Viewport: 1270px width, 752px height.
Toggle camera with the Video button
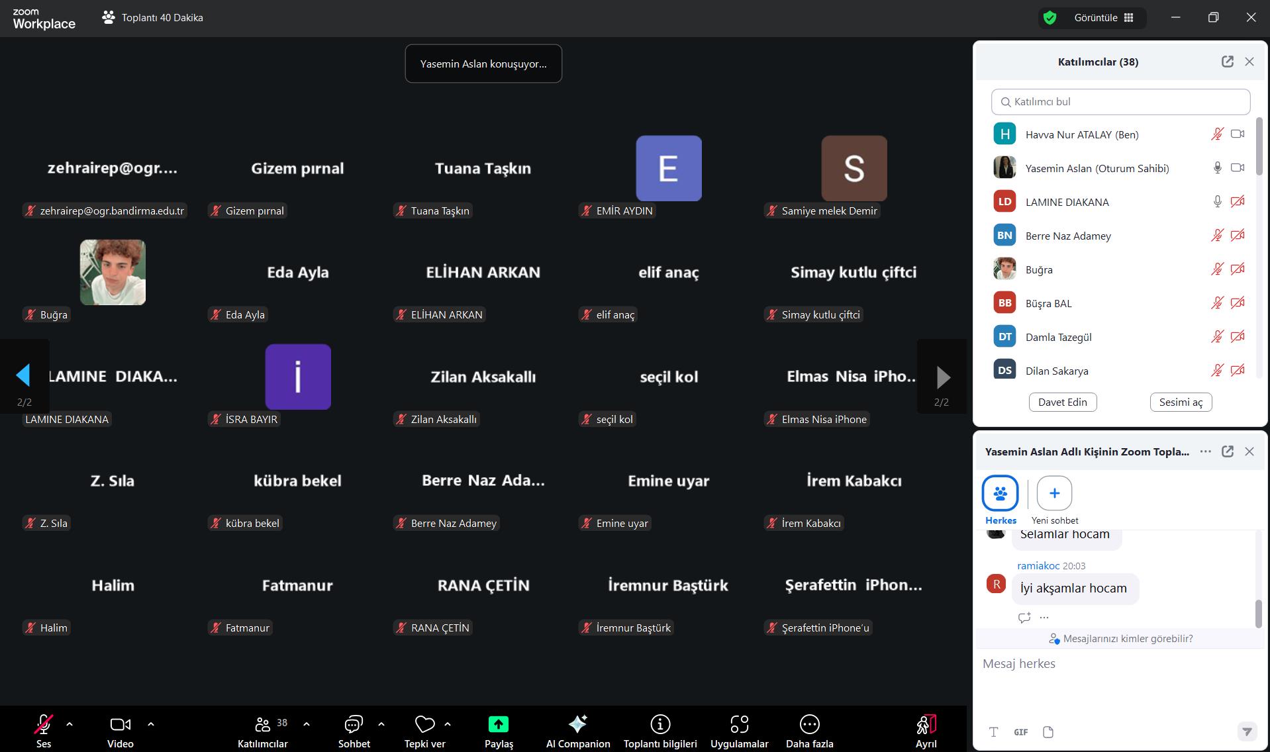pos(120,725)
